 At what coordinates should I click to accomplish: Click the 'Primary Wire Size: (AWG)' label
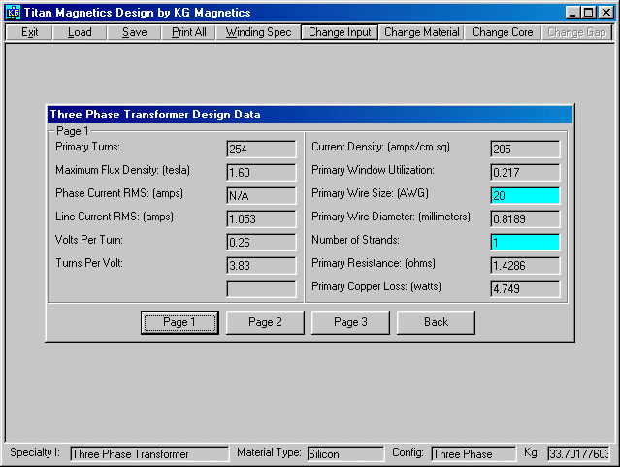pos(370,193)
